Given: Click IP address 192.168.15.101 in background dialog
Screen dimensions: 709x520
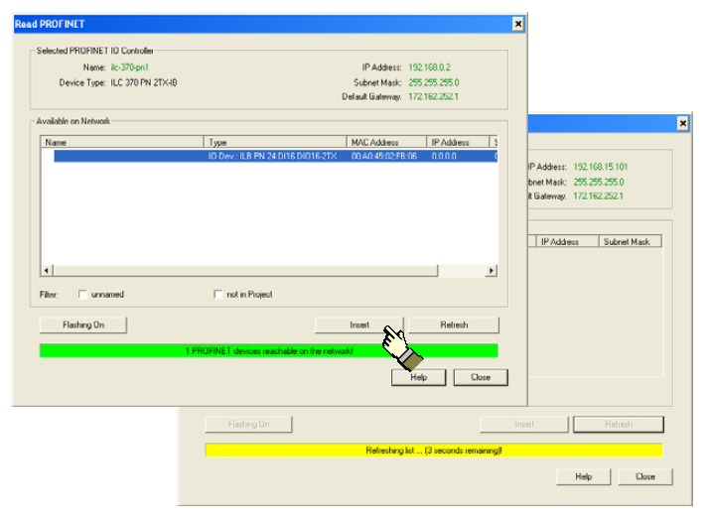Looking at the screenshot, I should pyautogui.click(x=601, y=167).
